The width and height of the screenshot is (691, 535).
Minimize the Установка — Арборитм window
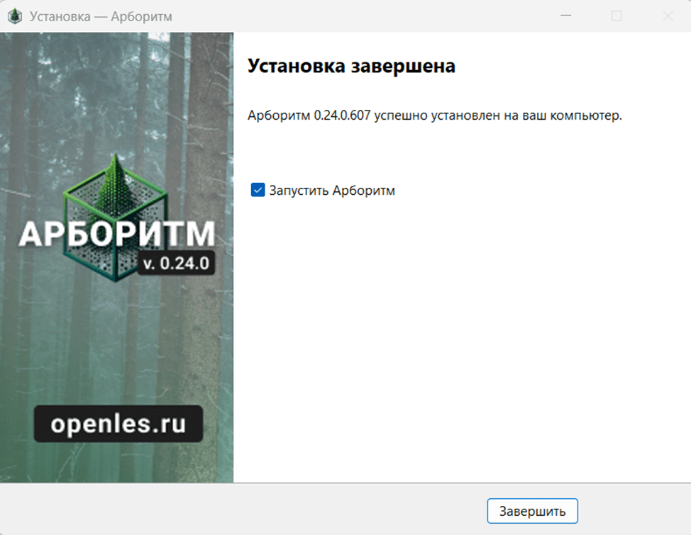click(x=566, y=16)
